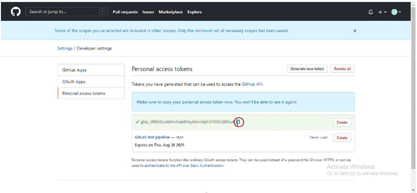Click the Revoke all button
The image size is (417, 193).
click(342, 69)
